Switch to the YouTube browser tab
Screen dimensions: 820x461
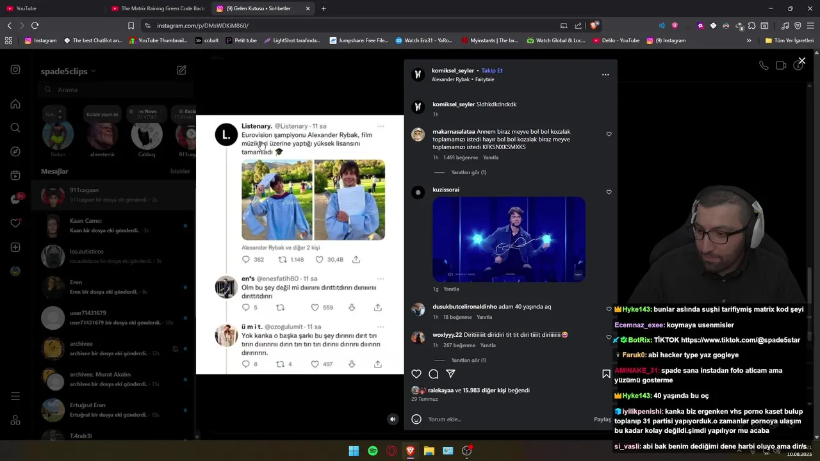tap(53, 8)
